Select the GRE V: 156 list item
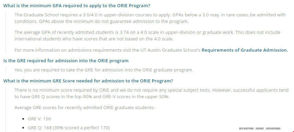This screenshot has height=132, width=294. [x=39, y=119]
